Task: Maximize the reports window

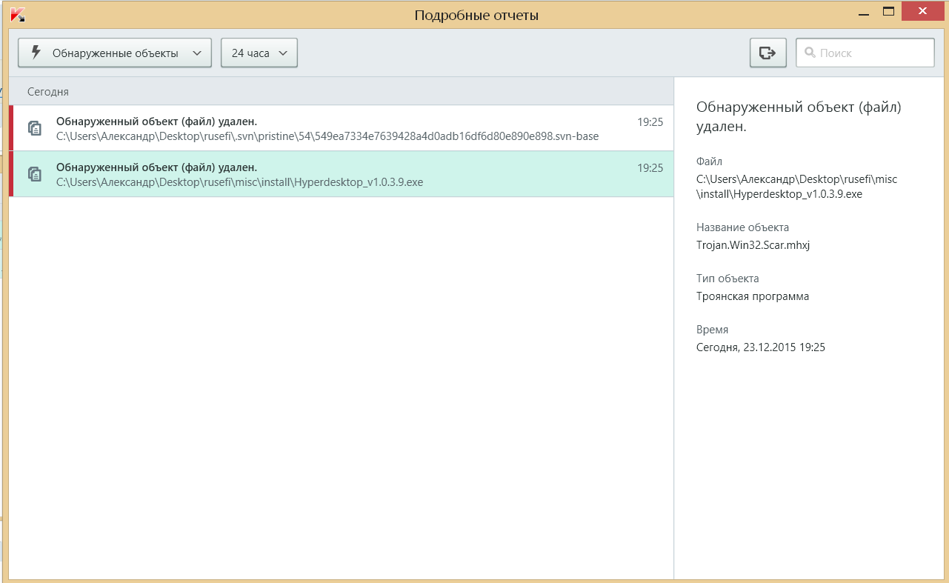Action: tap(888, 12)
